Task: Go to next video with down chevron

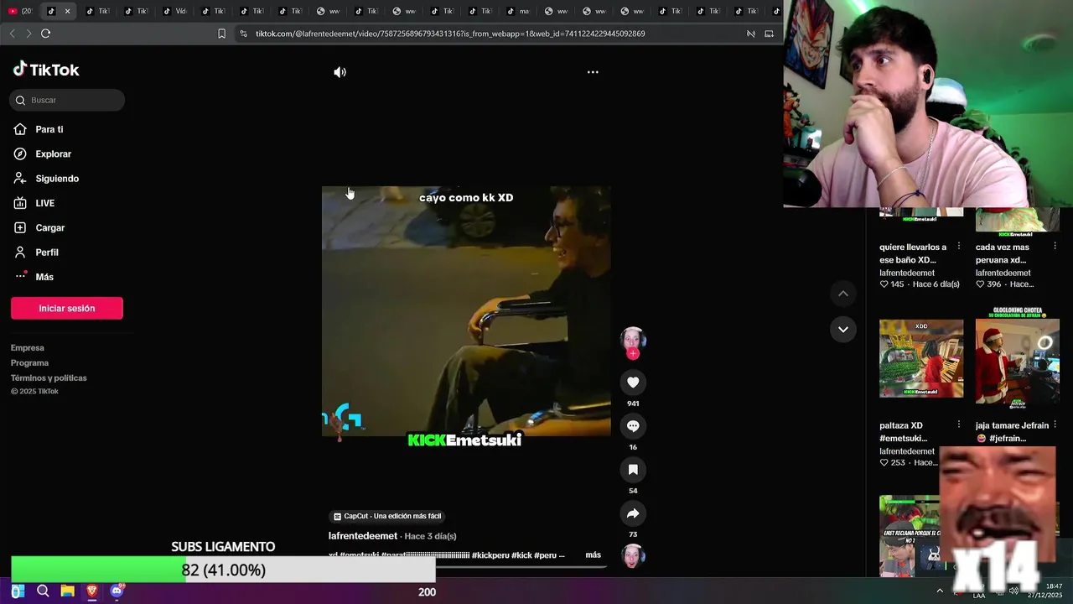Action: point(843,329)
